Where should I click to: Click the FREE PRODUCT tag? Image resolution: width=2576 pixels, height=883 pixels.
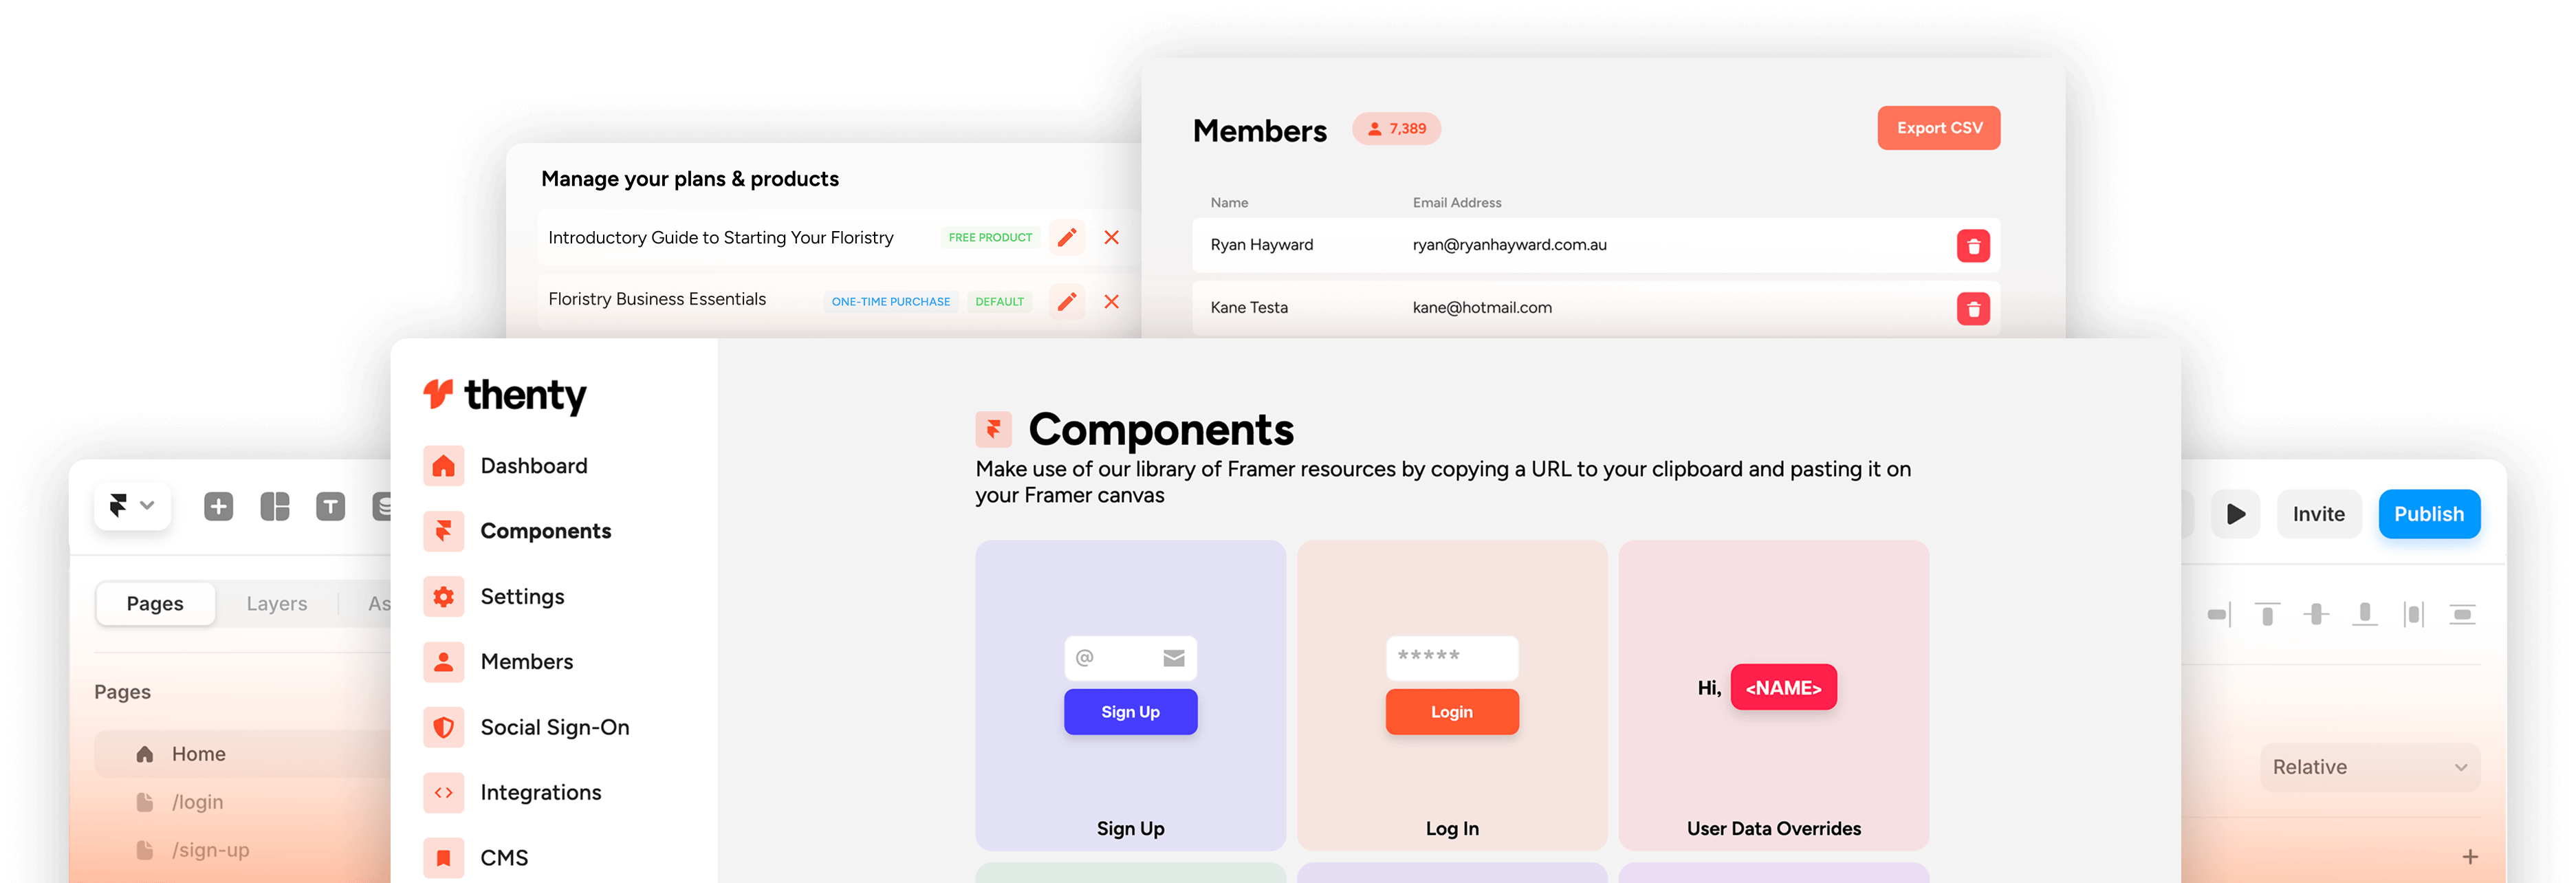click(x=990, y=238)
